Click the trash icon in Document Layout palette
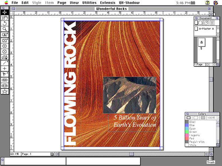 tap(212, 23)
